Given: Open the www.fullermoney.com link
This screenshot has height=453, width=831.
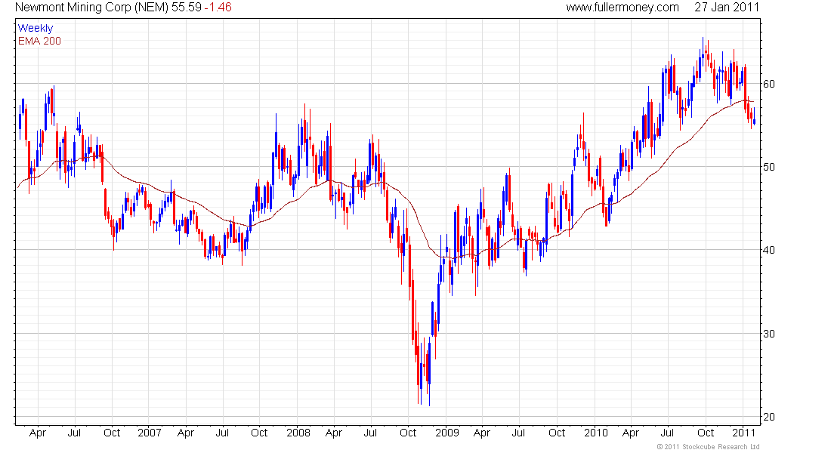Looking at the screenshot, I should coord(622,8).
